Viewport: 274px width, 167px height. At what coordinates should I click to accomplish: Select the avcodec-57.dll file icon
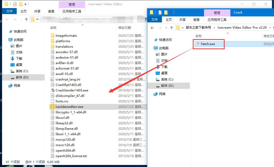pos(53,52)
